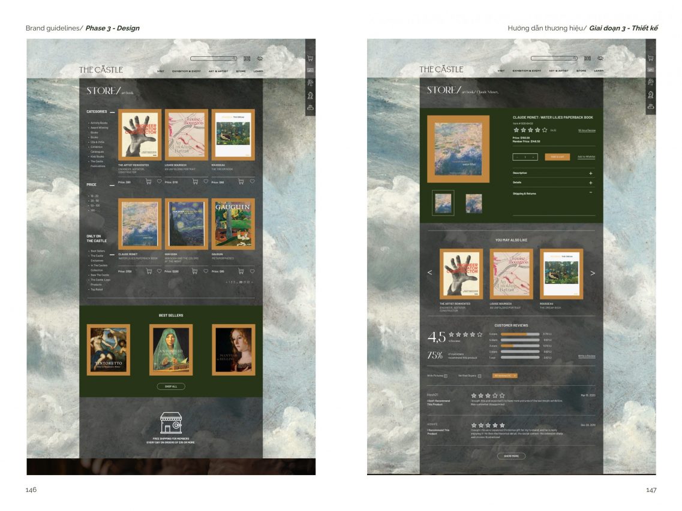This screenshot has height=511, width=682.
Task: Click the helmet icon in right page's side rail
Action: click(x=651, y=81)
